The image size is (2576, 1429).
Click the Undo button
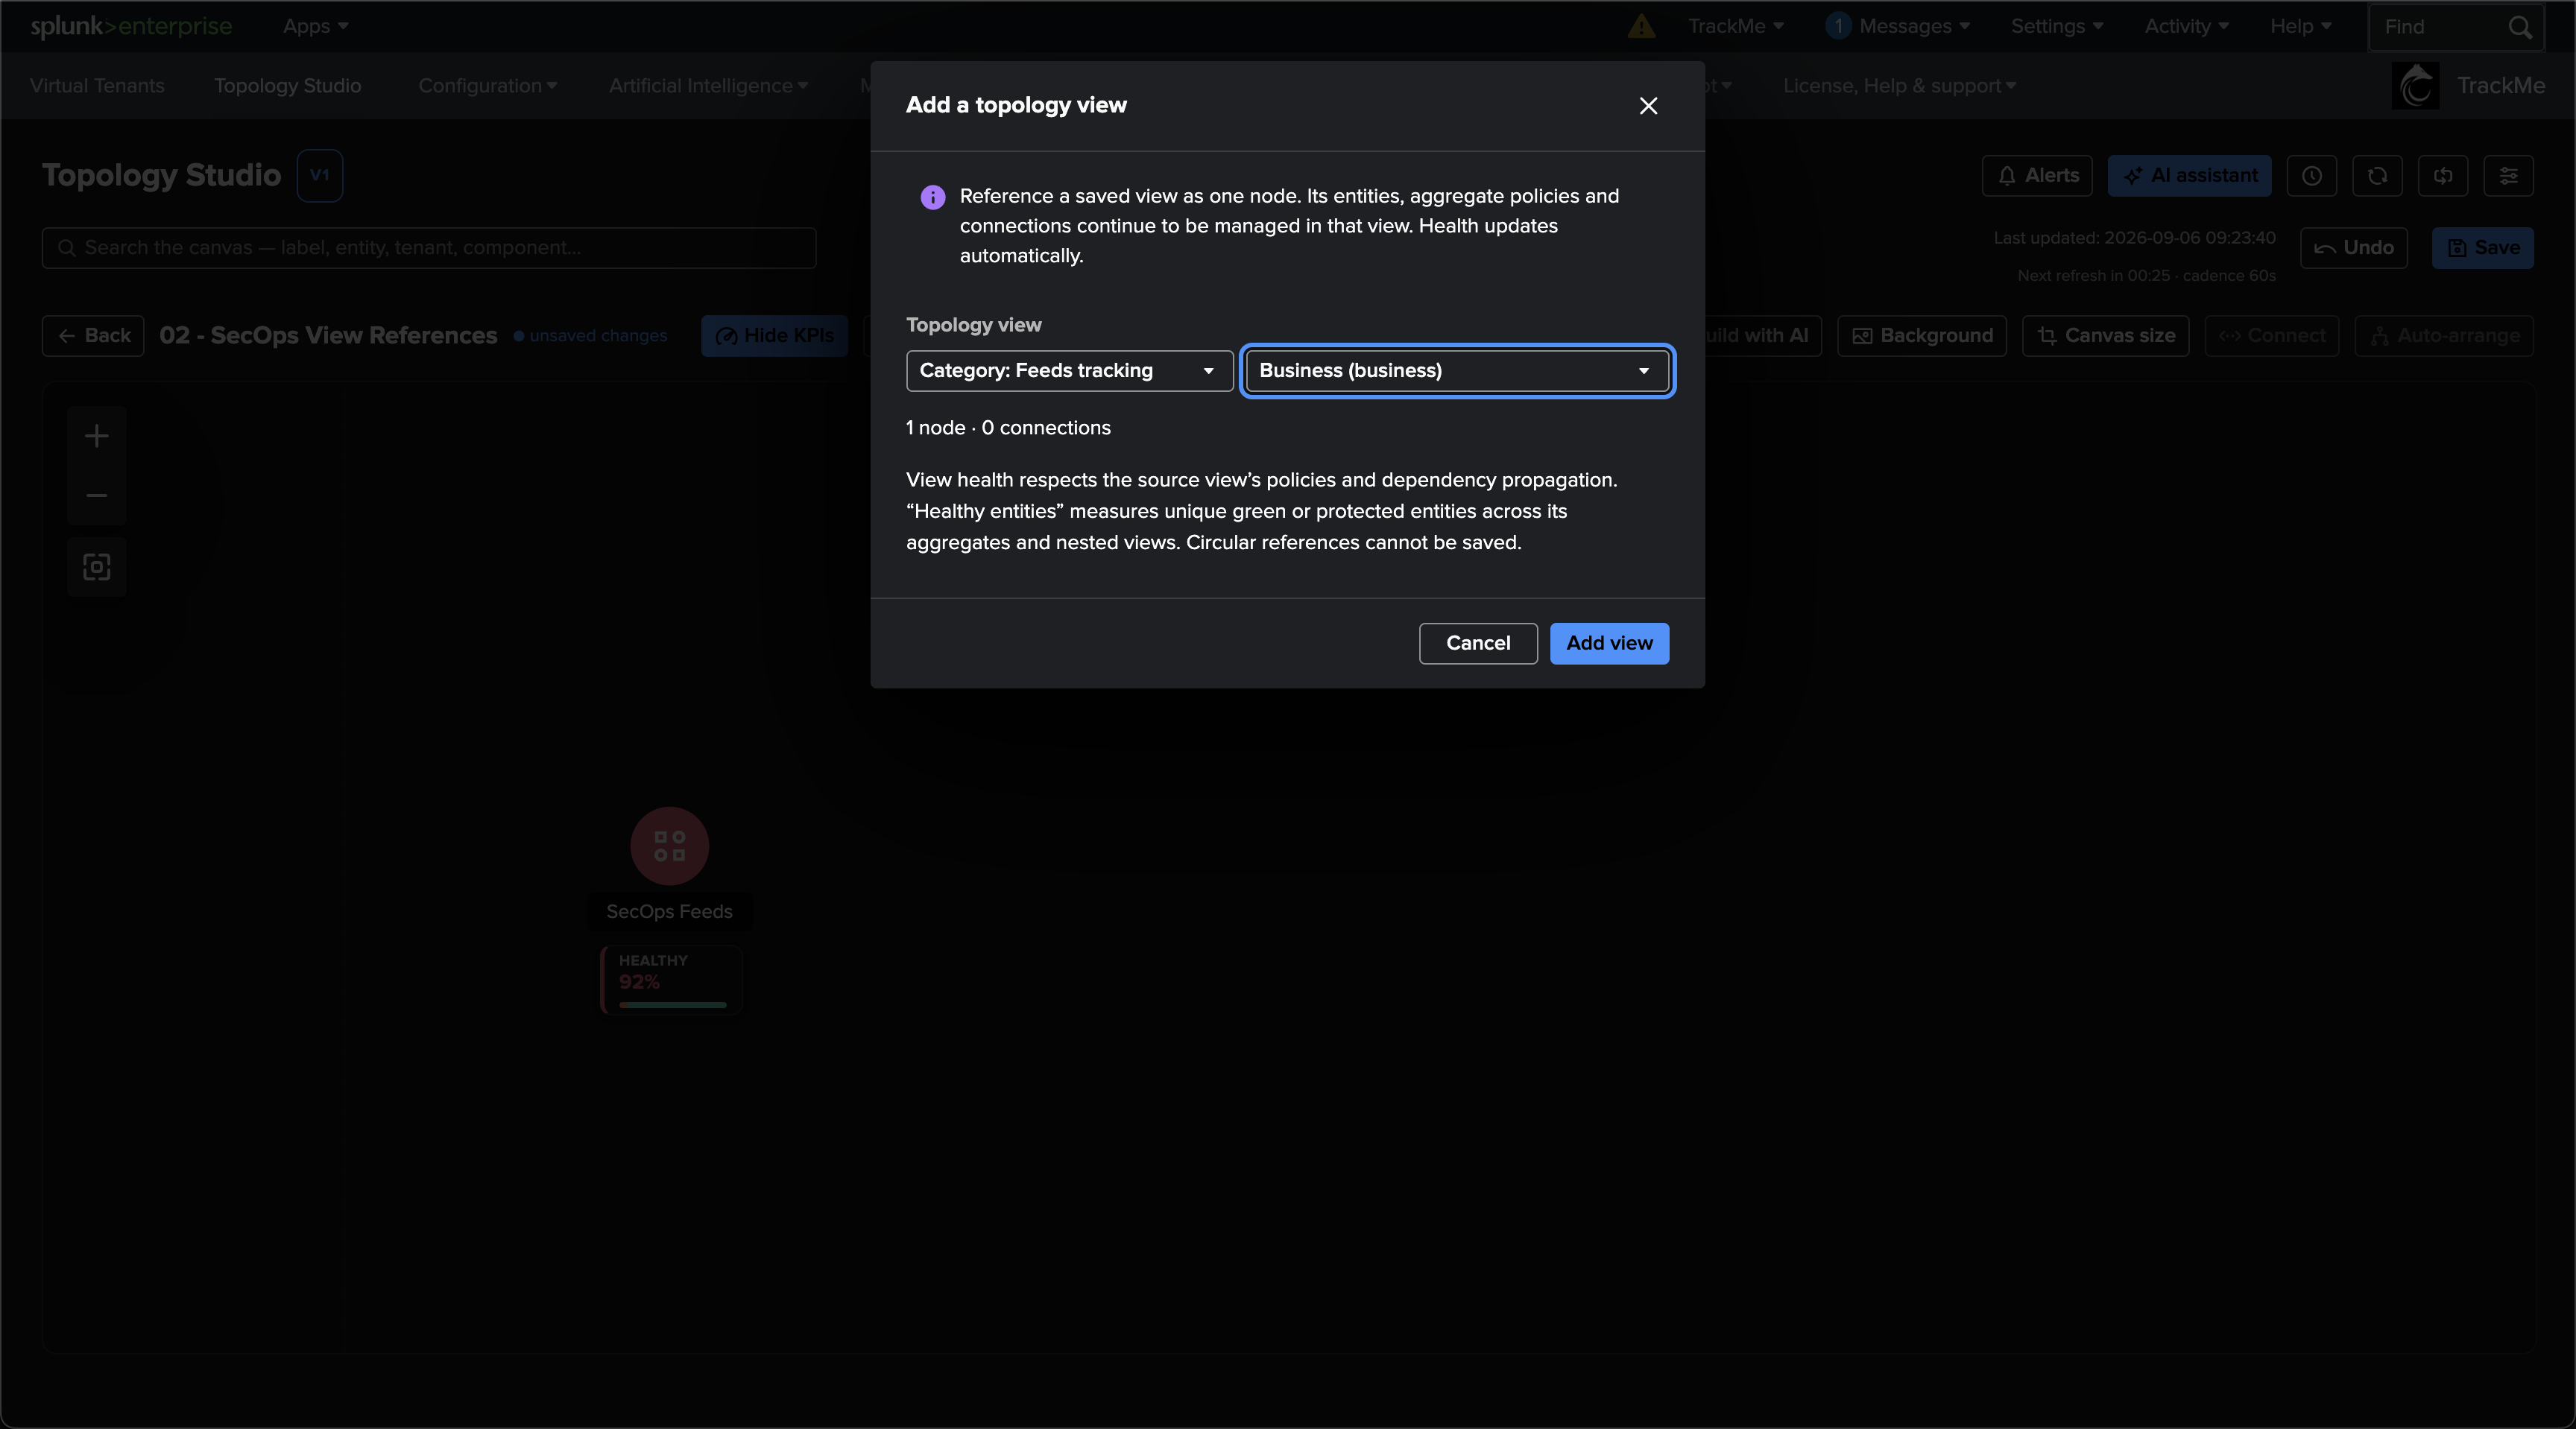click(2354, 248)
